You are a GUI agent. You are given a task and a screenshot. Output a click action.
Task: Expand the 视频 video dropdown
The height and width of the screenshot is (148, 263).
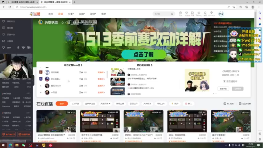[82, 14]
